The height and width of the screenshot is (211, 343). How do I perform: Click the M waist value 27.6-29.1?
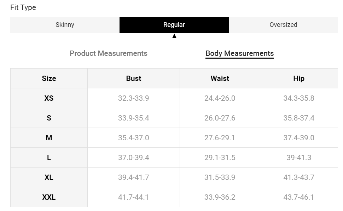coord(220,138)
